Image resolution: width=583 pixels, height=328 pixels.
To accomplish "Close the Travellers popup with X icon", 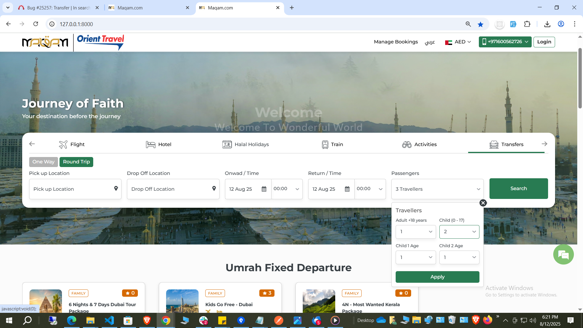I will pos(483,203).
